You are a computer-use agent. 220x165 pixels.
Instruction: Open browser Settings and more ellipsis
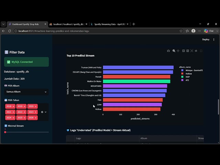click(199, 31)
